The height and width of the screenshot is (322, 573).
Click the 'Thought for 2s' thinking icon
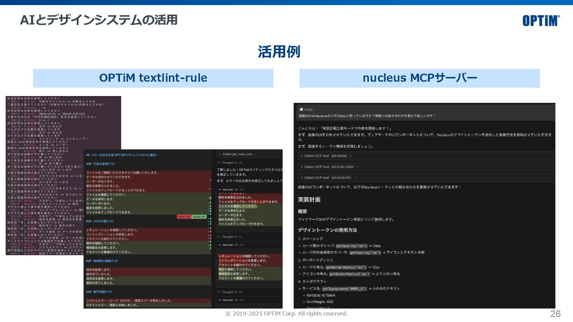click(219, 292)
